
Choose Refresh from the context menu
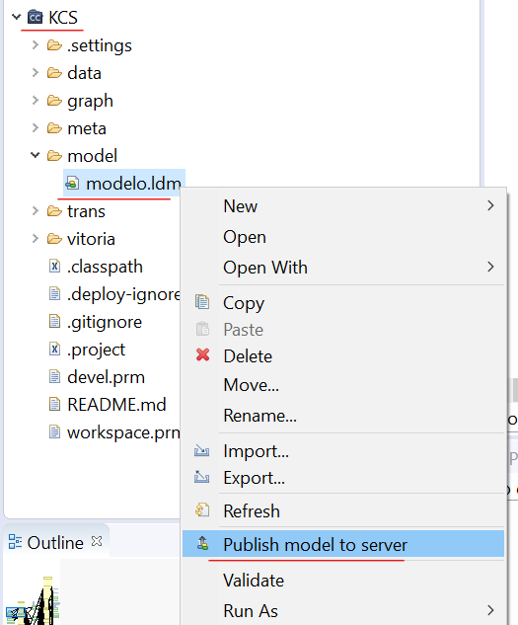coord(343,511)
